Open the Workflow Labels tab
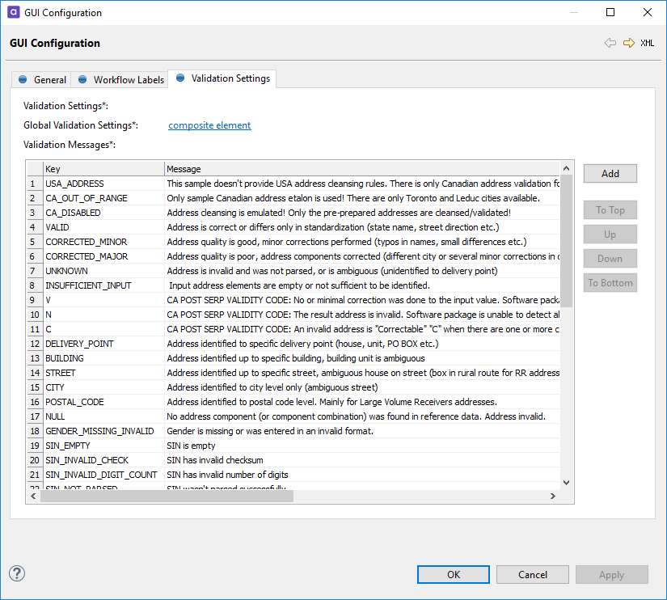Image resolution: width=667 pixels, height=600 pixels. pos(127,79)
